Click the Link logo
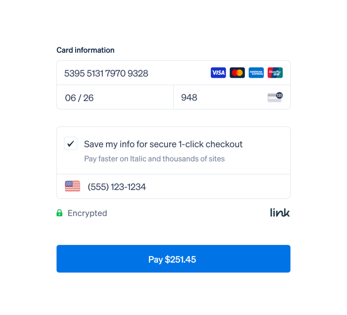The height and width of the screenshot is (315, 347). pyautogui.click(x=280, y=213)
